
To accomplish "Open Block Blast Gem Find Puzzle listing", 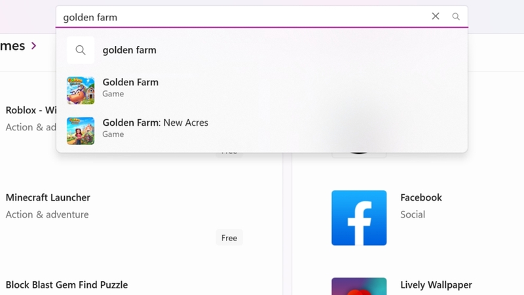I will tap(67, 285).
